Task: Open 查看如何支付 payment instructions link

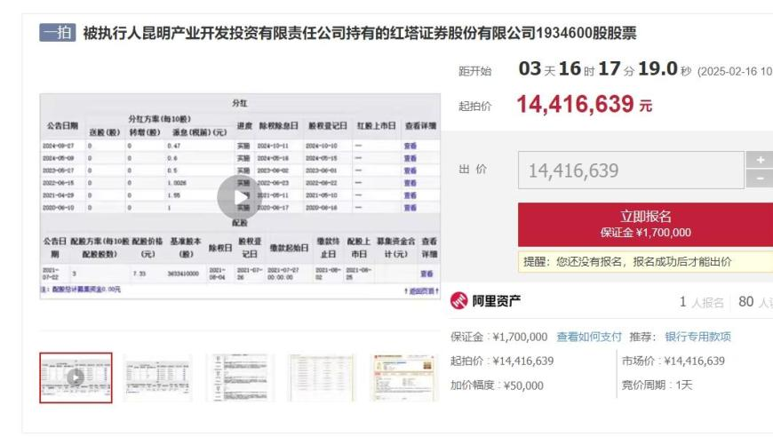Action: pyautogui.click(x=588, y=337)
